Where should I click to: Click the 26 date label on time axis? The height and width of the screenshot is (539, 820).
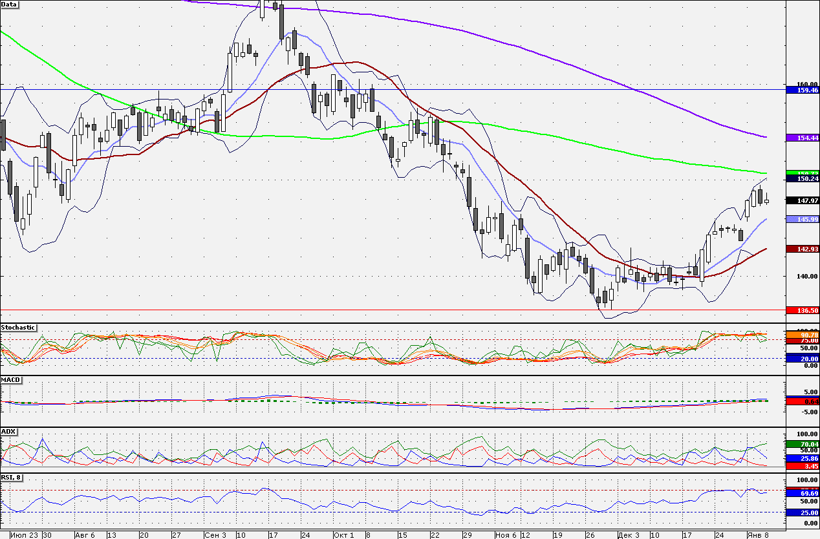(x=590, y=535)
